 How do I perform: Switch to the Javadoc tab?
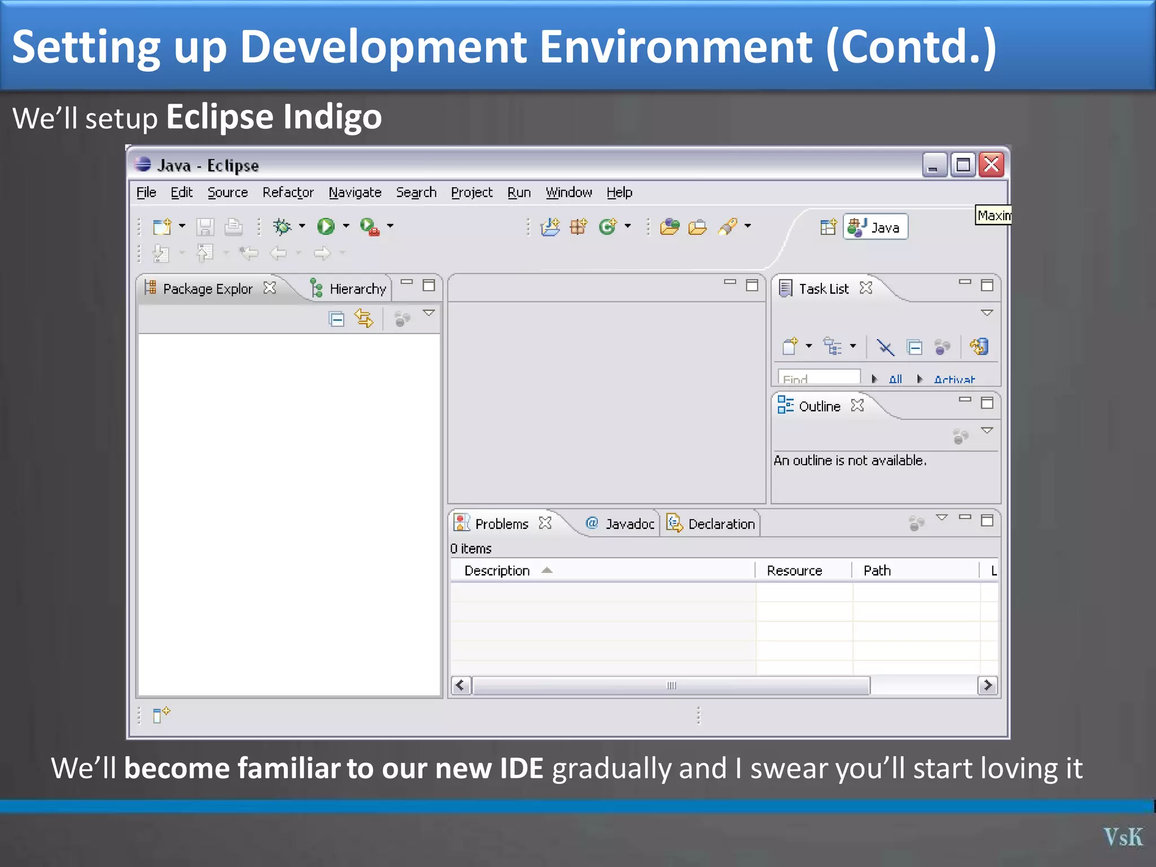point(620,523)
